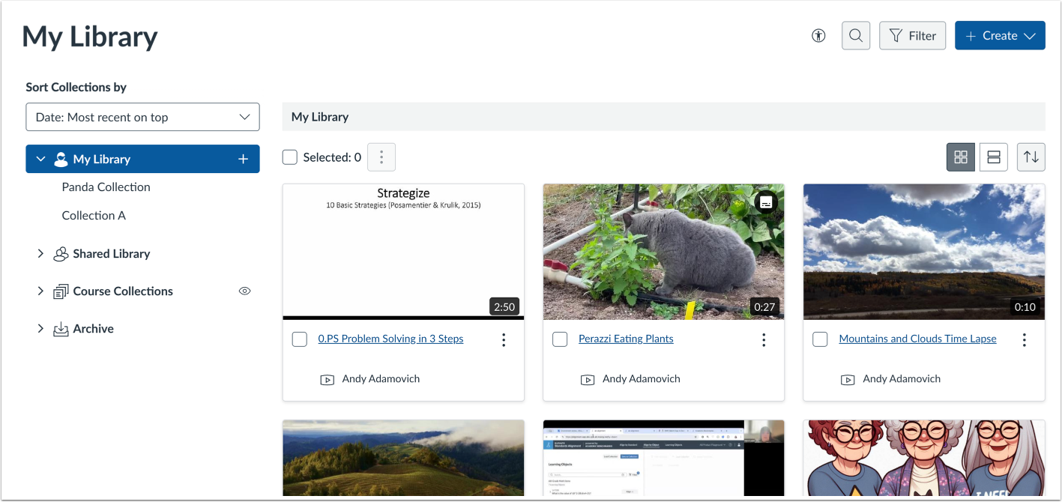Viewport: 1062px width, 502px height.
Task: Open the bulk actions kebab menu
Action: 381,157
